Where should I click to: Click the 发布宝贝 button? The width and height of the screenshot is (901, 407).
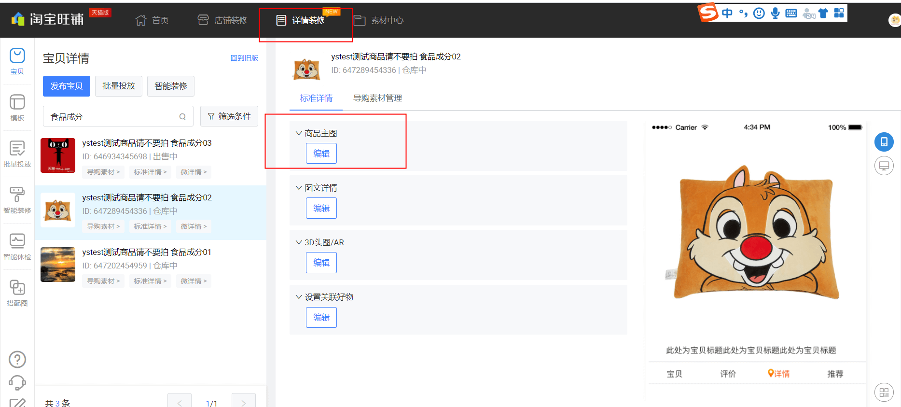(67, 86)
